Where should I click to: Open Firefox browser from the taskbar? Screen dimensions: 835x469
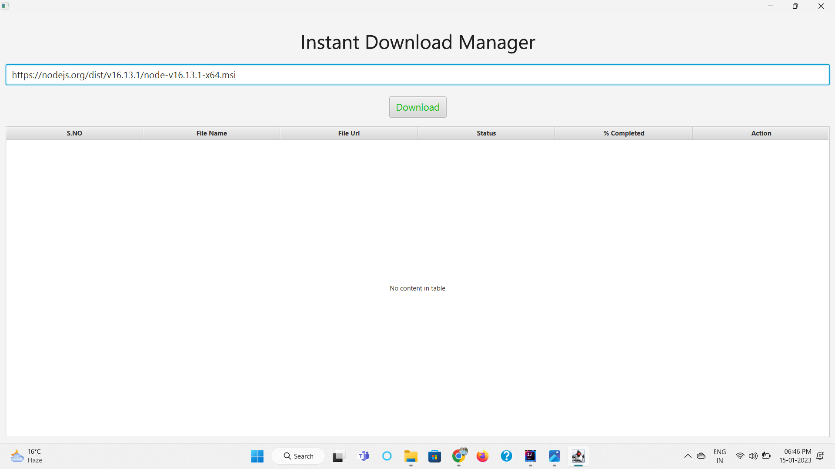pos(482,456)
